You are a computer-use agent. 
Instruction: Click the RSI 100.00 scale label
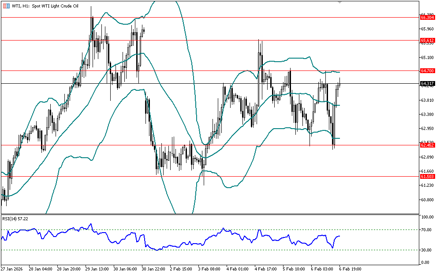(428, 218)
